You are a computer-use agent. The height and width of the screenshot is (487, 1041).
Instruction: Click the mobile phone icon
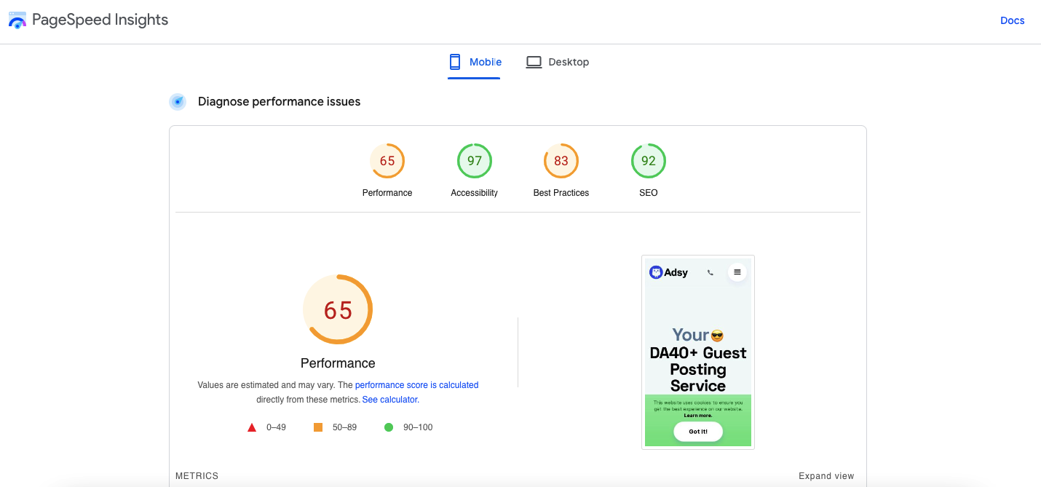[455, 62]
